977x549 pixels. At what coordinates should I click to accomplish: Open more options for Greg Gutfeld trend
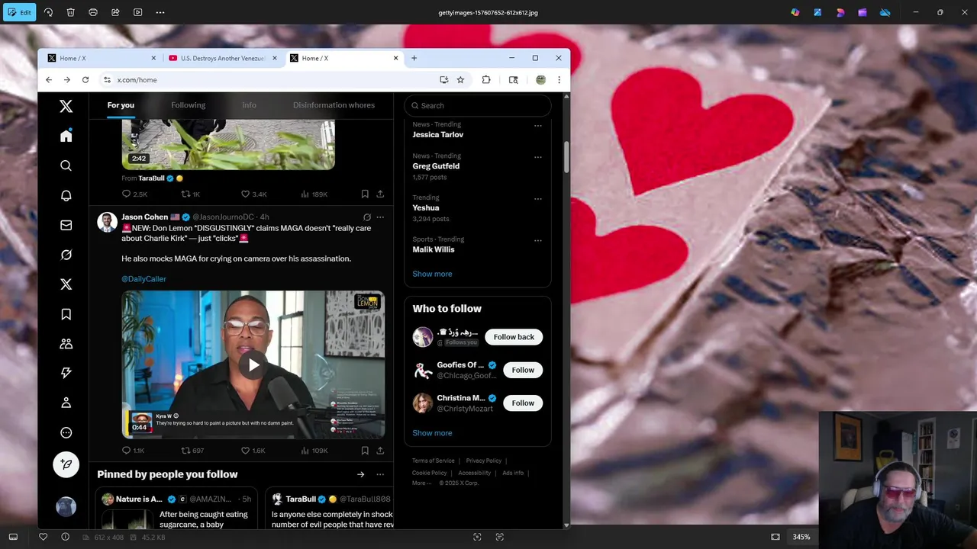(538, 157)
